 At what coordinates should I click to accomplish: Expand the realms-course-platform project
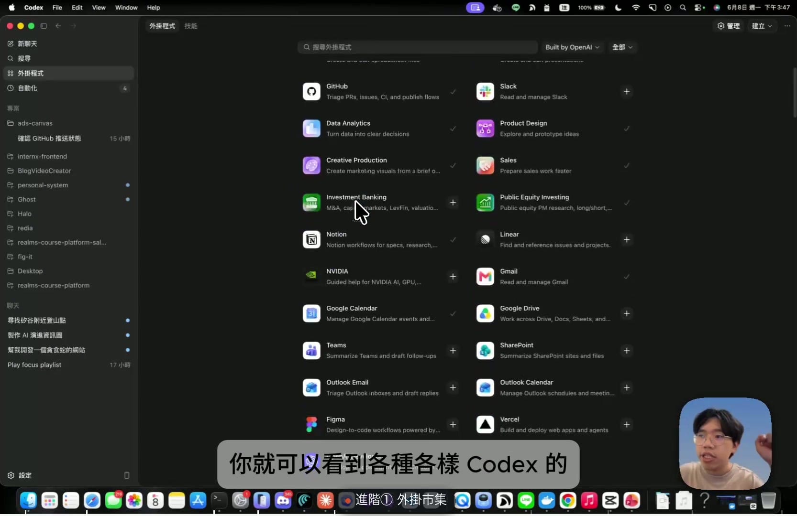[68, 285]
